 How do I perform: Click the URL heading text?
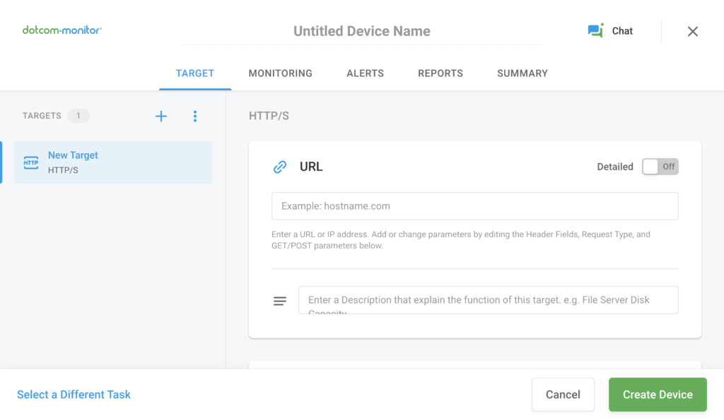pos(311,167)
